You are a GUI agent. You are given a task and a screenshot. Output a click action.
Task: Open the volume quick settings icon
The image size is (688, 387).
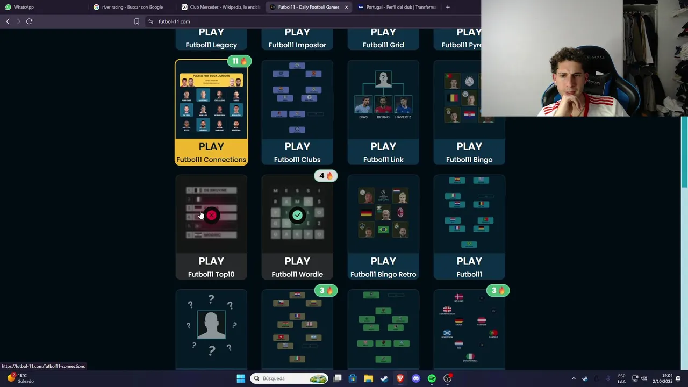[644, 378]
